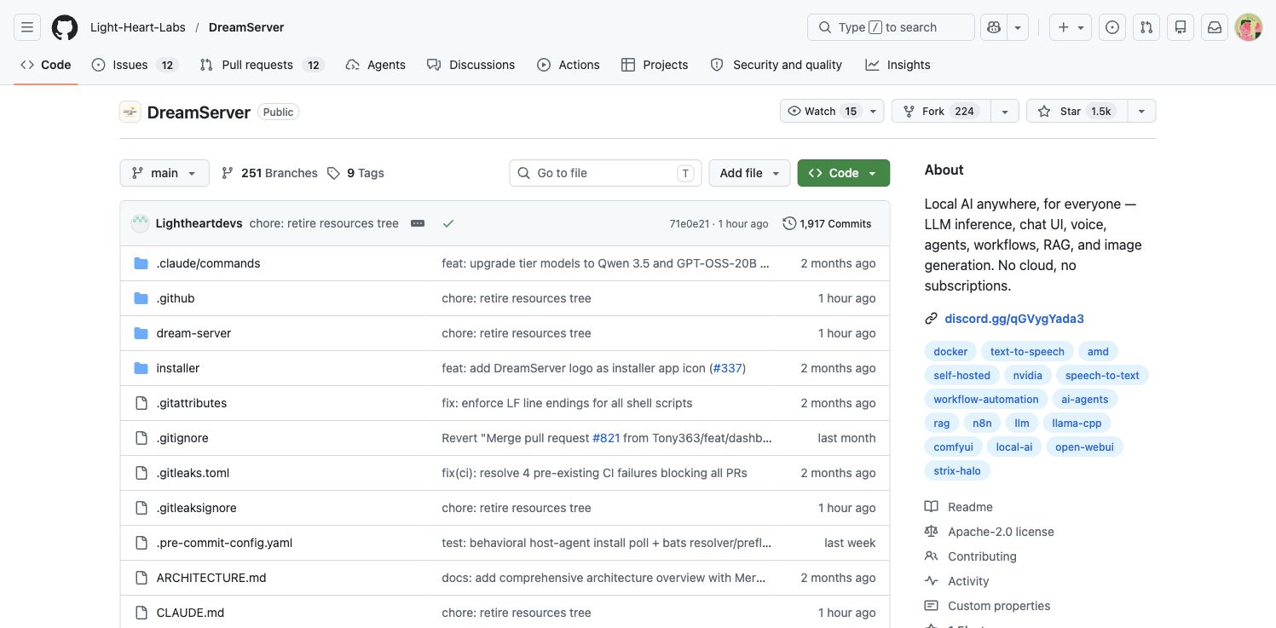Expand the main branch selector dropdown
Image resolution: width=1276 pixels, height=628 pixels.
[x=165, y=173]
